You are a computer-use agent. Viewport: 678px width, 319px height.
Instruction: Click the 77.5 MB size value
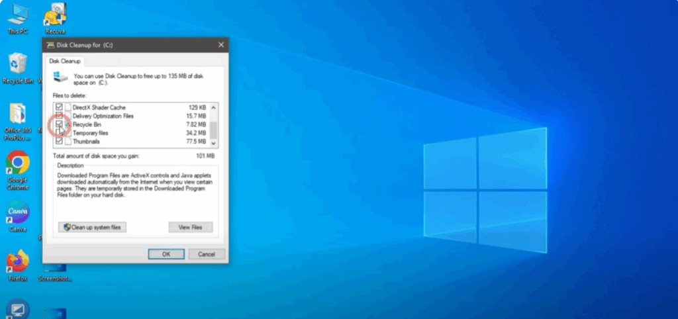(x=196, y=142)
